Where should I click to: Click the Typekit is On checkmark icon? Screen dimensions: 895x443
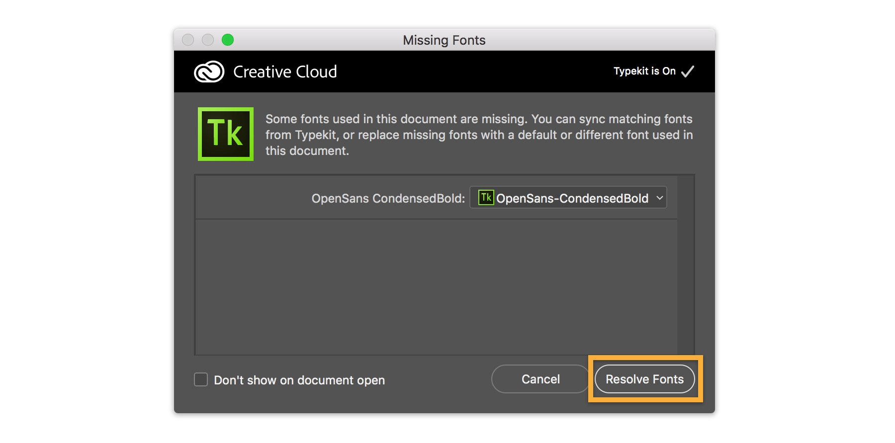click(688, 72)
